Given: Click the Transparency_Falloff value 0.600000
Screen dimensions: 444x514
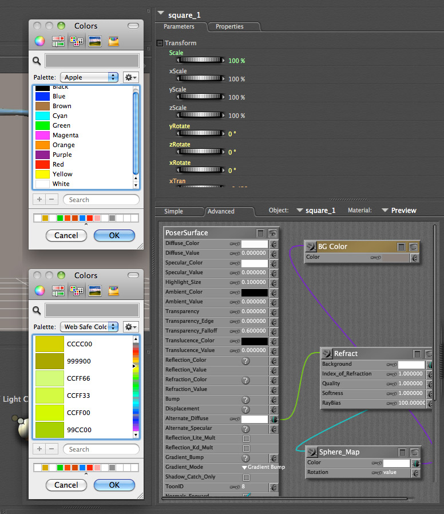Looking at the screenshot, I should coord(253,331).
